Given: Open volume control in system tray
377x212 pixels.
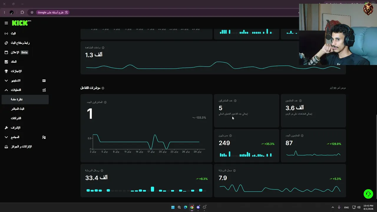Looking at the screenshot, I should pyautogui.click(x=359, y=207).
